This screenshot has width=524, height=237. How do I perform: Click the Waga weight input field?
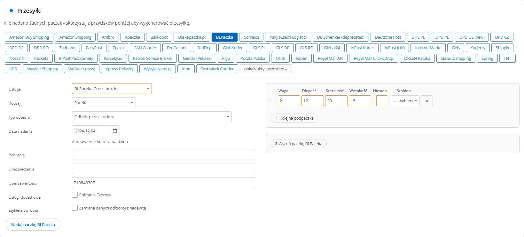(x=289, y=101)
